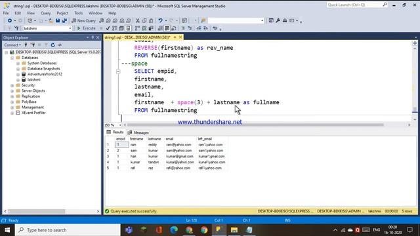The height and width of the screenshot is (236, 420).
Task: Click the New Query toolbar button
Action: 83,20
